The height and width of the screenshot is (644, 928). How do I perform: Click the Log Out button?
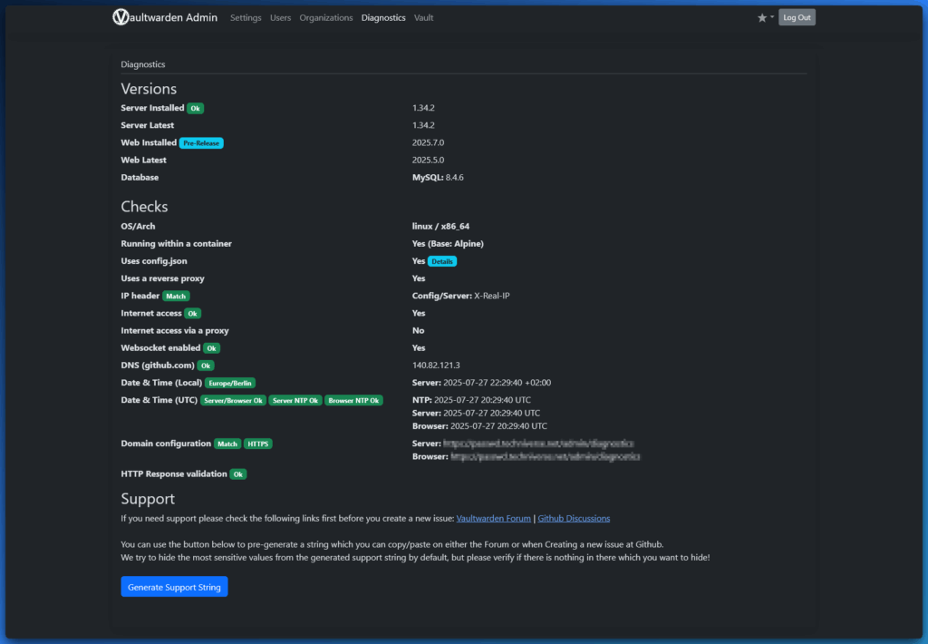pos(797,18)
